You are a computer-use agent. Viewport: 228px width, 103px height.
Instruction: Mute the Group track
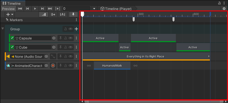pos(71,29)
